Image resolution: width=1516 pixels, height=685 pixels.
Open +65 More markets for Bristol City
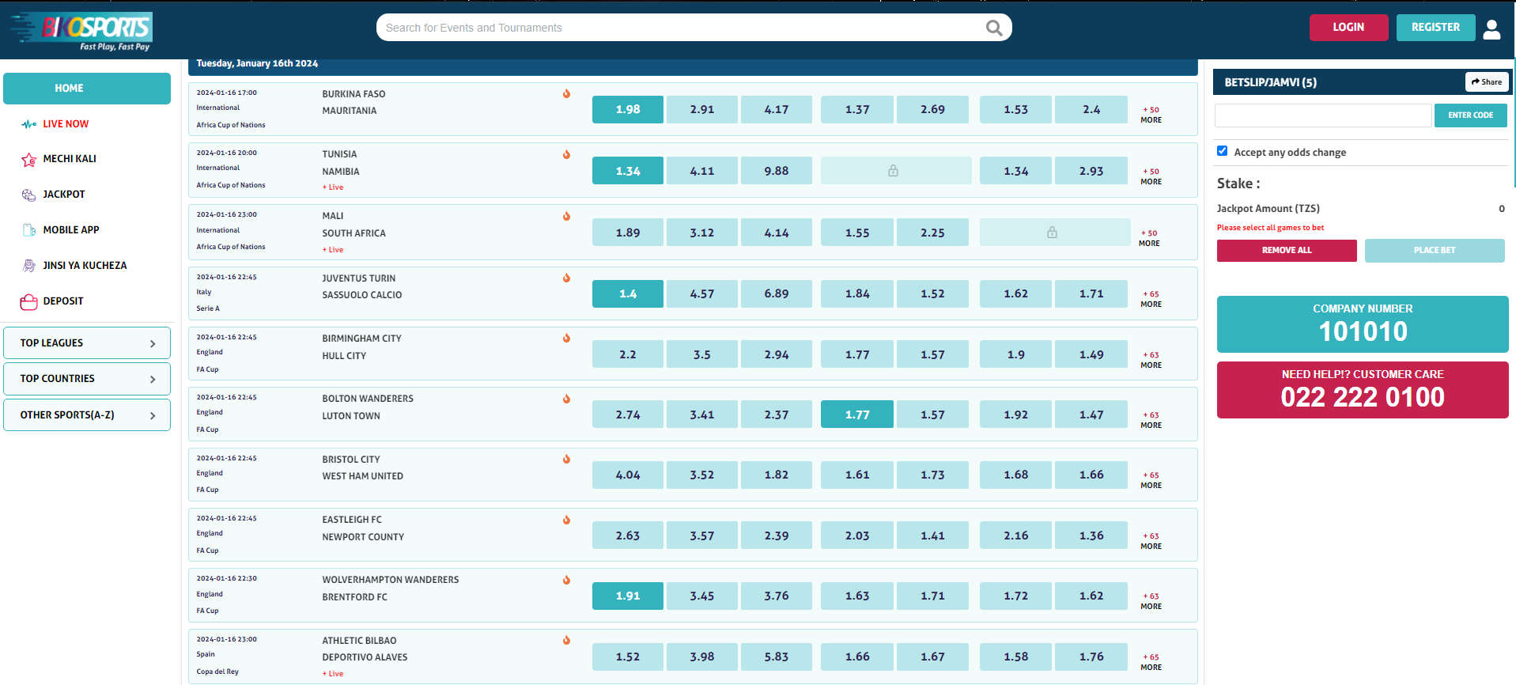click(x=1151, y=480)
